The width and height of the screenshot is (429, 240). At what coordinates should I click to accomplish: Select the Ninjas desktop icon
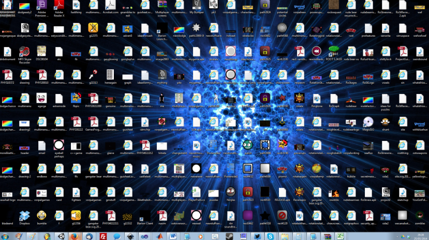231,193
